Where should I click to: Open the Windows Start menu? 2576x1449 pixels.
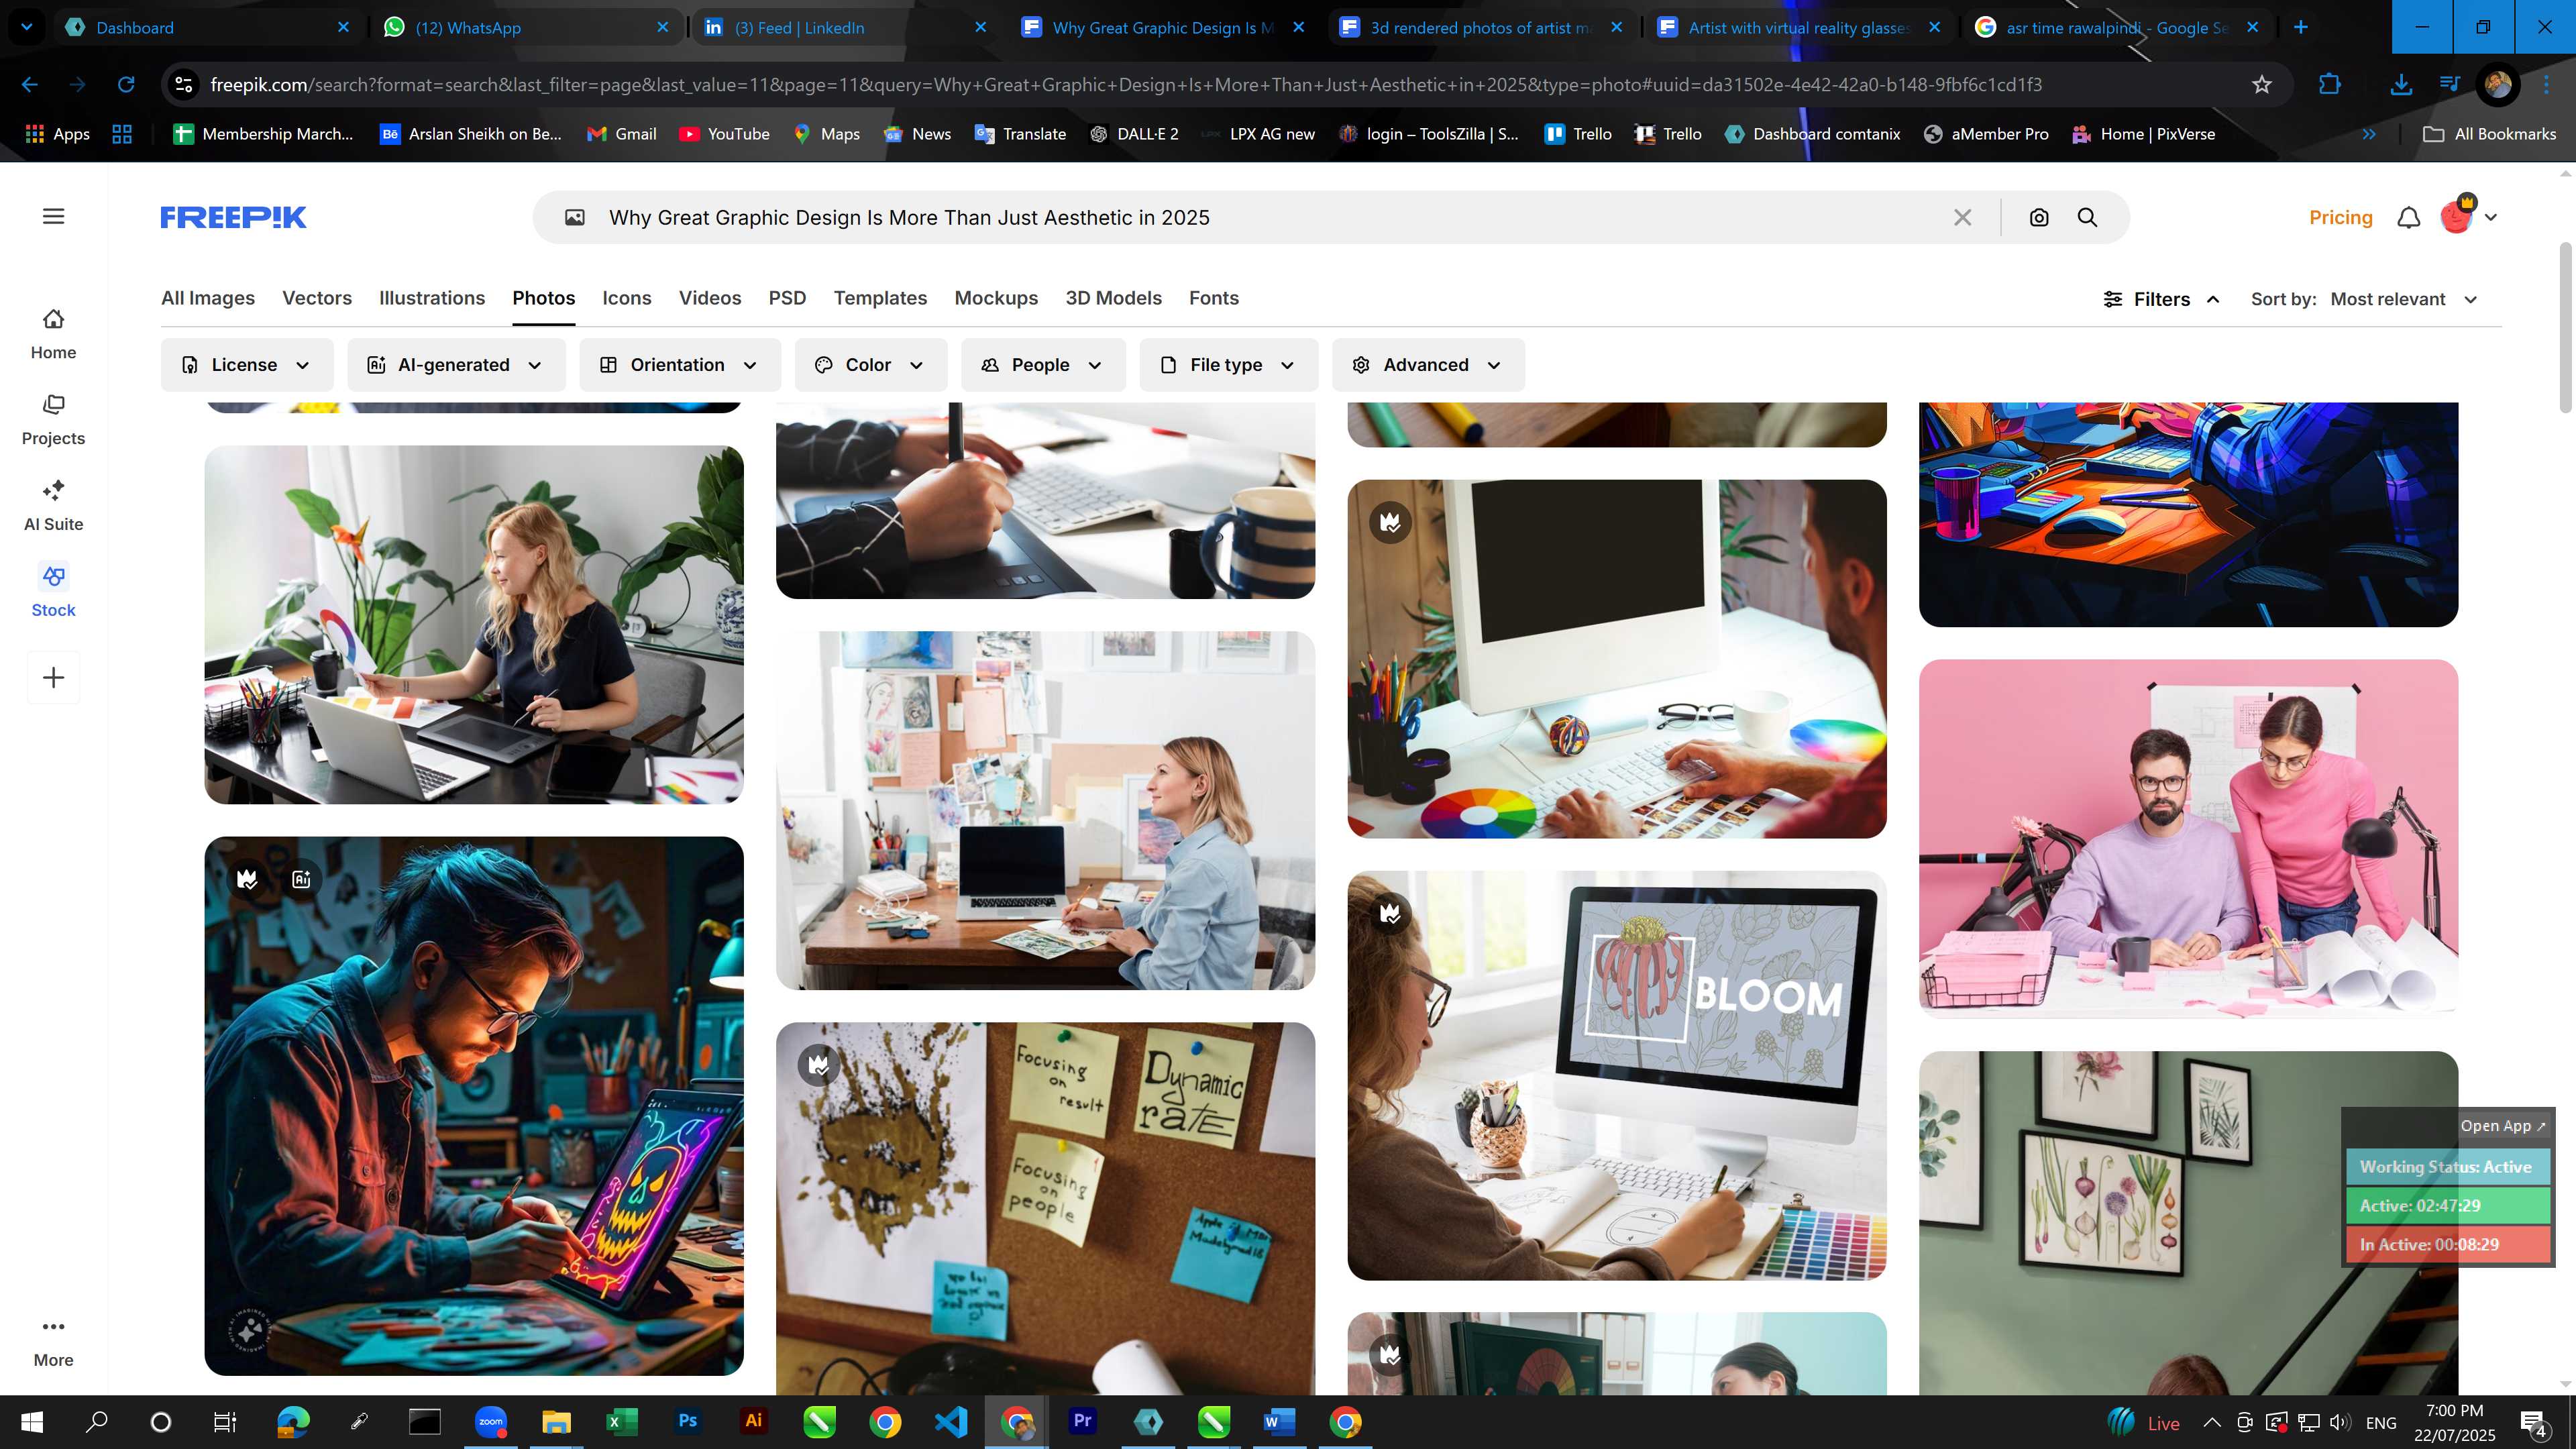tap(31, 1421)
